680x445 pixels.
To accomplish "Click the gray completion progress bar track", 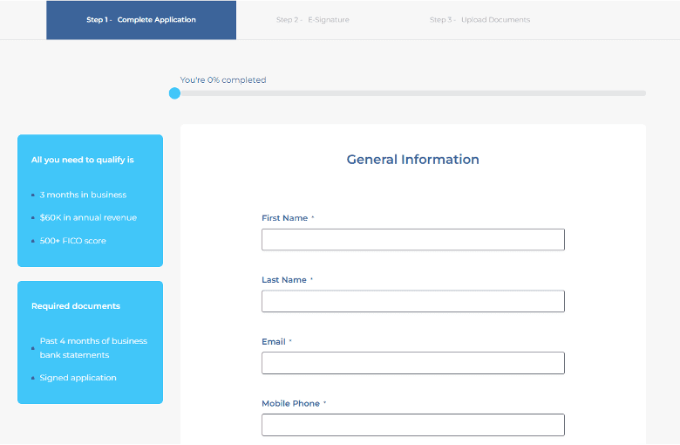I will [x=410, y=93].
